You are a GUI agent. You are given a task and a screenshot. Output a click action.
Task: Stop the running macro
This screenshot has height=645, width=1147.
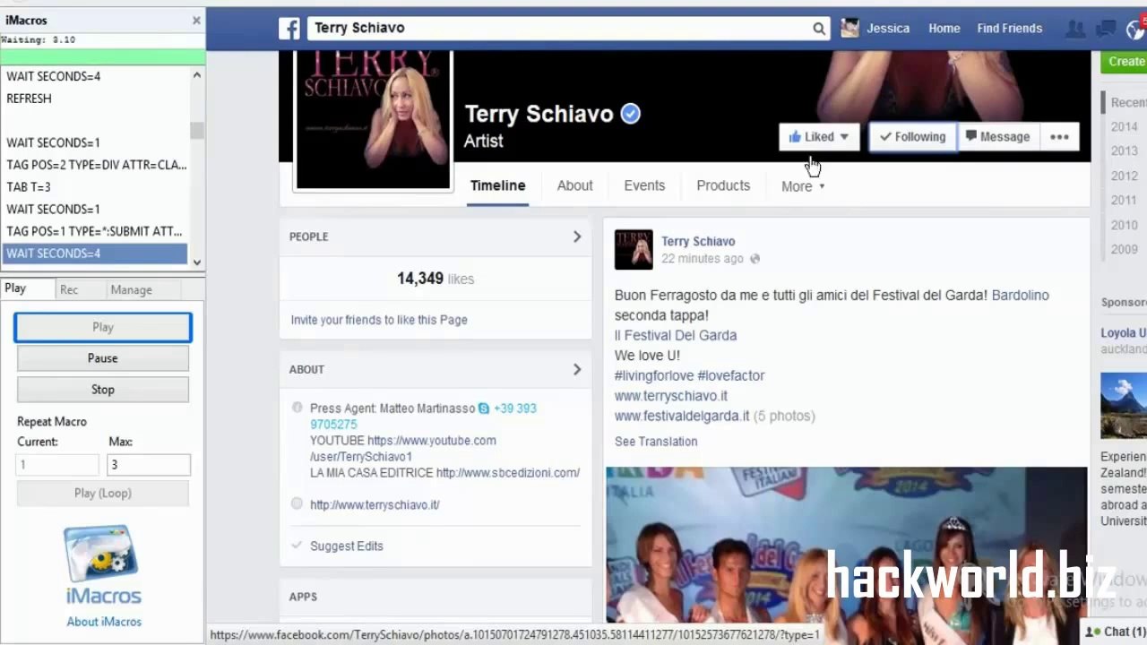[103, 390]
